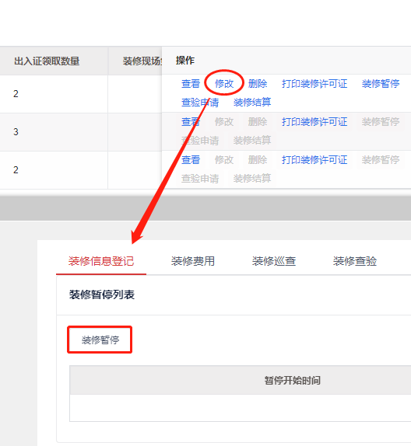The image size is (411, 446).
Task: Click the 操作 column header
Action: click(185, 61)
